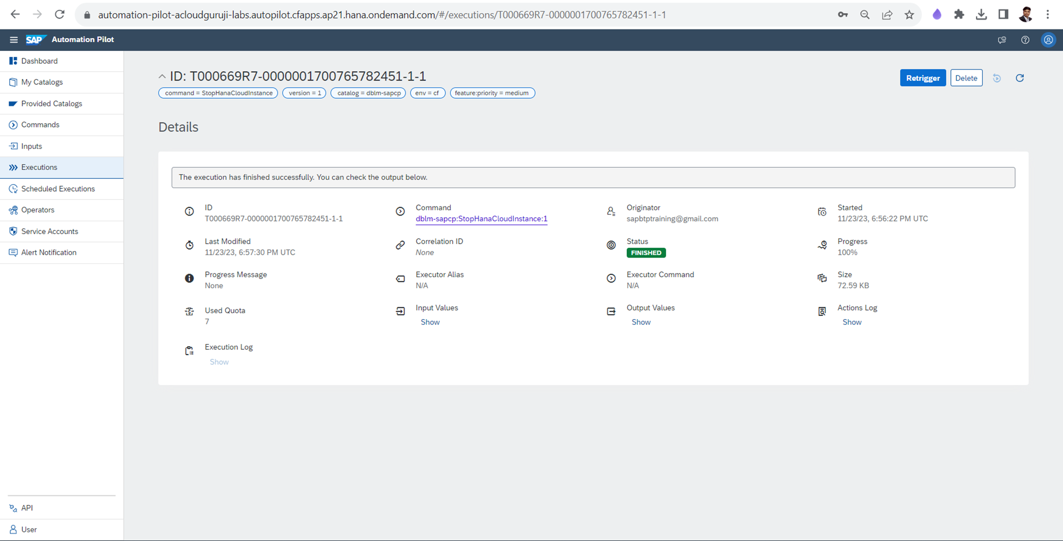Go to Provided Catalogs in sidebar
Image resolution: width=1063 pixels, height=541 pixels.
click(x=52, y=104)
